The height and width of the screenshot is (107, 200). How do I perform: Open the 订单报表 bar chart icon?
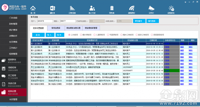pos(72,8)
